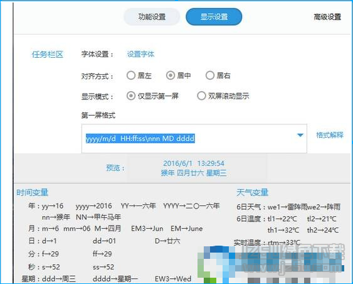Open the 格式解释 format explanation link
The image size is (353, 284).
click(x=330, y=135)
